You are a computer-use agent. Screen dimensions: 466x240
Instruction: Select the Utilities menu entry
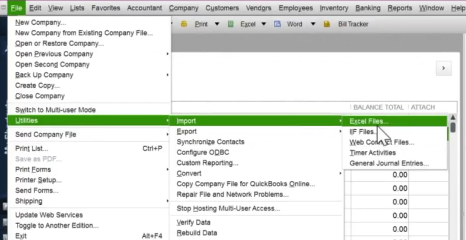pyautogui.click(x=89, y=120)
